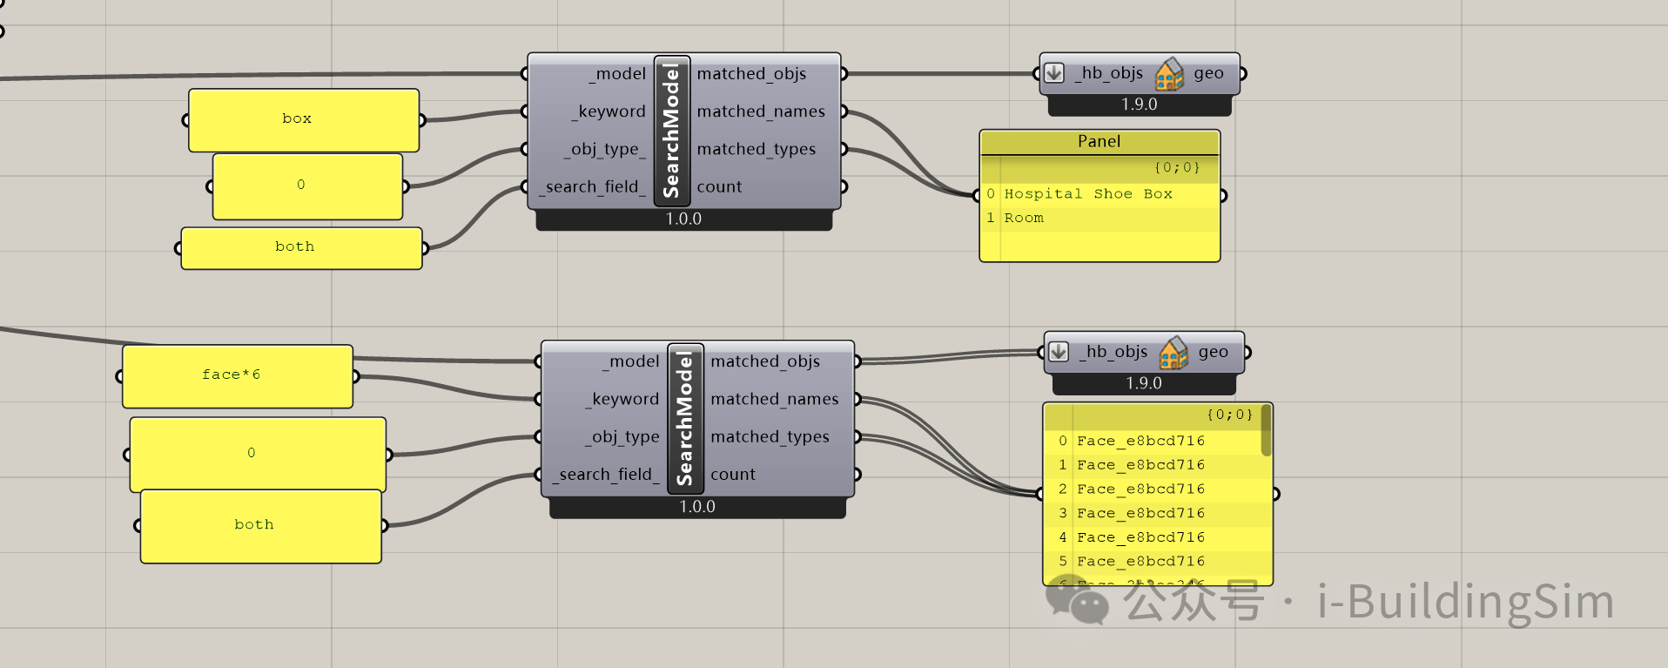Select row 3 Face_e8bcd716 in the list
Image resolution: width=1668 pixels, height=668 pixels.
click(x=1140, y=514)
